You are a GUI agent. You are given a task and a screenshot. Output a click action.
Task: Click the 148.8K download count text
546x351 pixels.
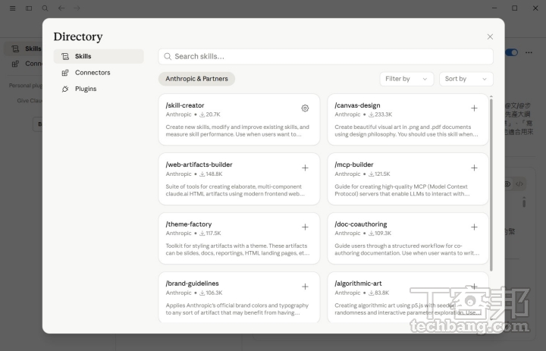(x=211, y=174)
